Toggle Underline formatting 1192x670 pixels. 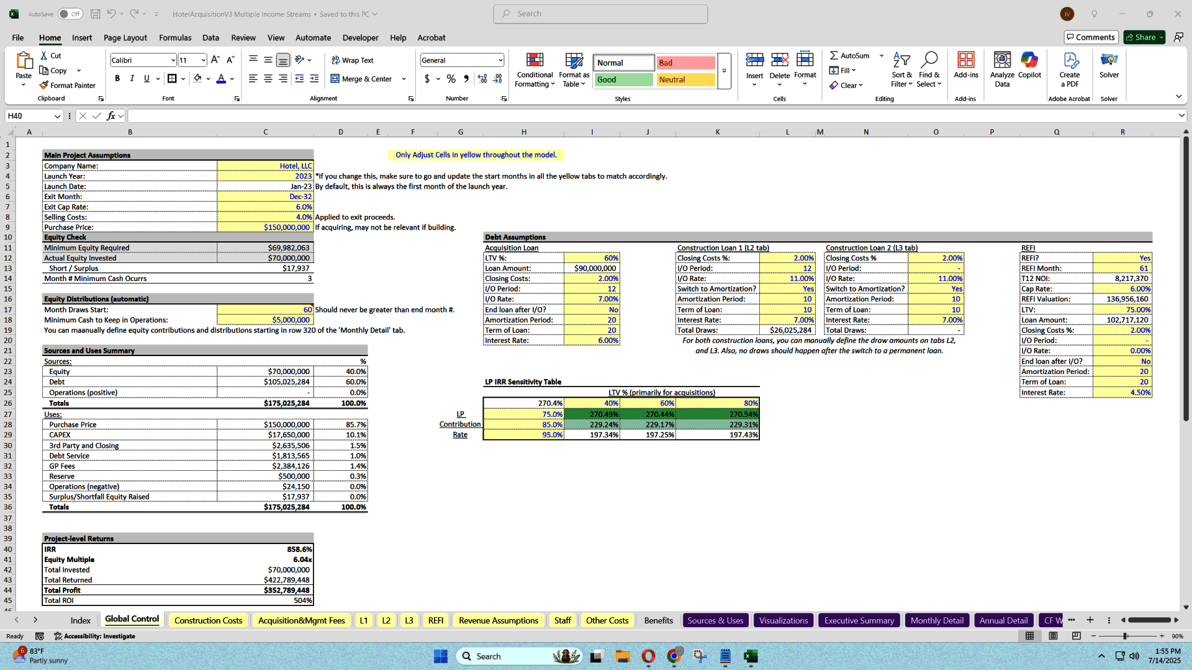[x=147, y=78]
